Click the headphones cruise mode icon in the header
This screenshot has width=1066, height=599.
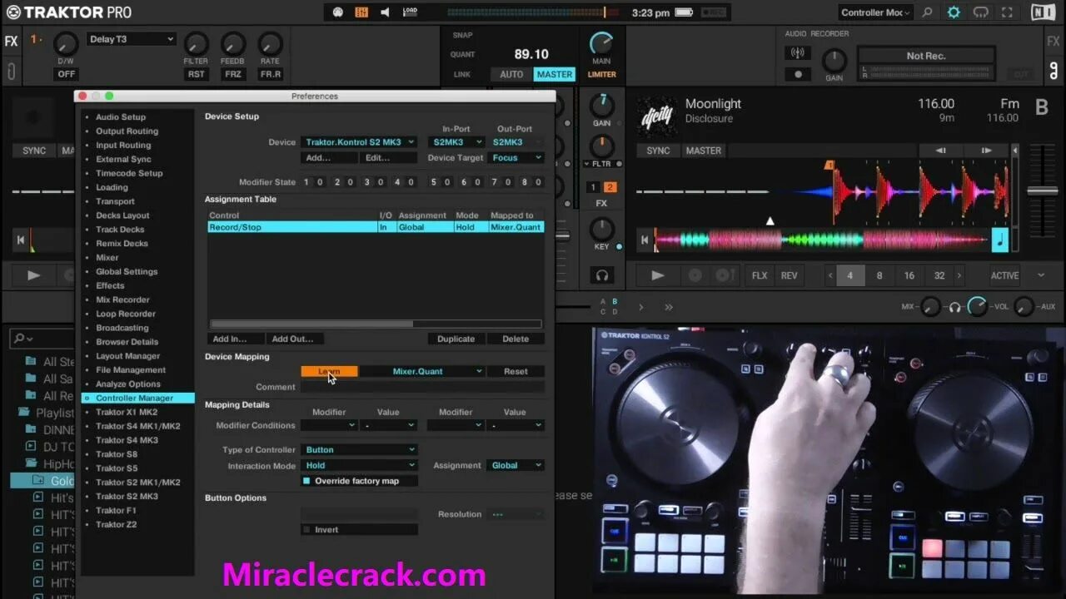click(x=981, y=12)
